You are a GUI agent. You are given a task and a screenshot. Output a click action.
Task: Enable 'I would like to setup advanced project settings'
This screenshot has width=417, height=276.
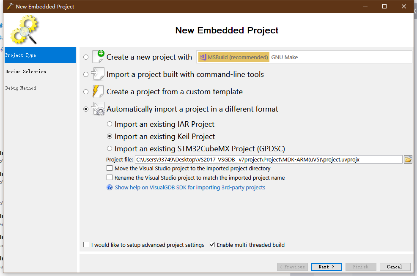tap(86, 245)
